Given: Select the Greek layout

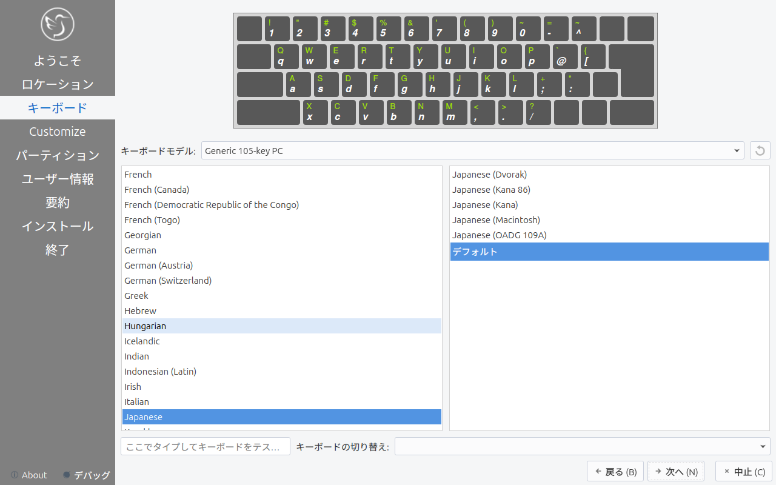Looking at the screenshot, I should 282,296.
